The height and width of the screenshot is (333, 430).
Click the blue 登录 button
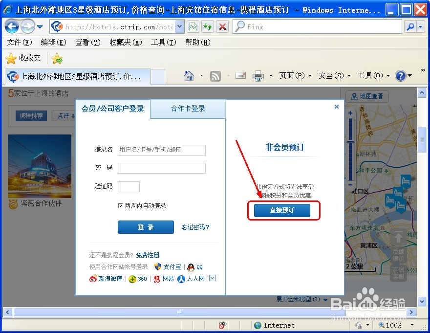[146, 227]
